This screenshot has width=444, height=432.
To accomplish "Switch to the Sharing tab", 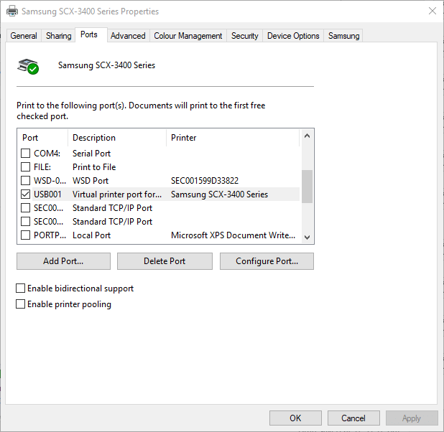I will pos(59,36).
